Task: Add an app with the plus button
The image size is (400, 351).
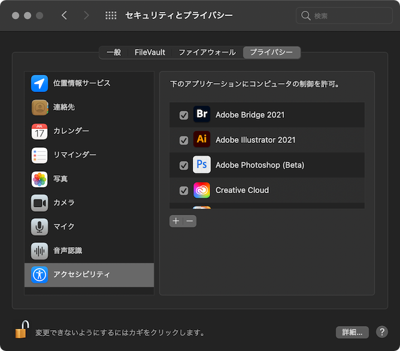Action: [176, 221]
